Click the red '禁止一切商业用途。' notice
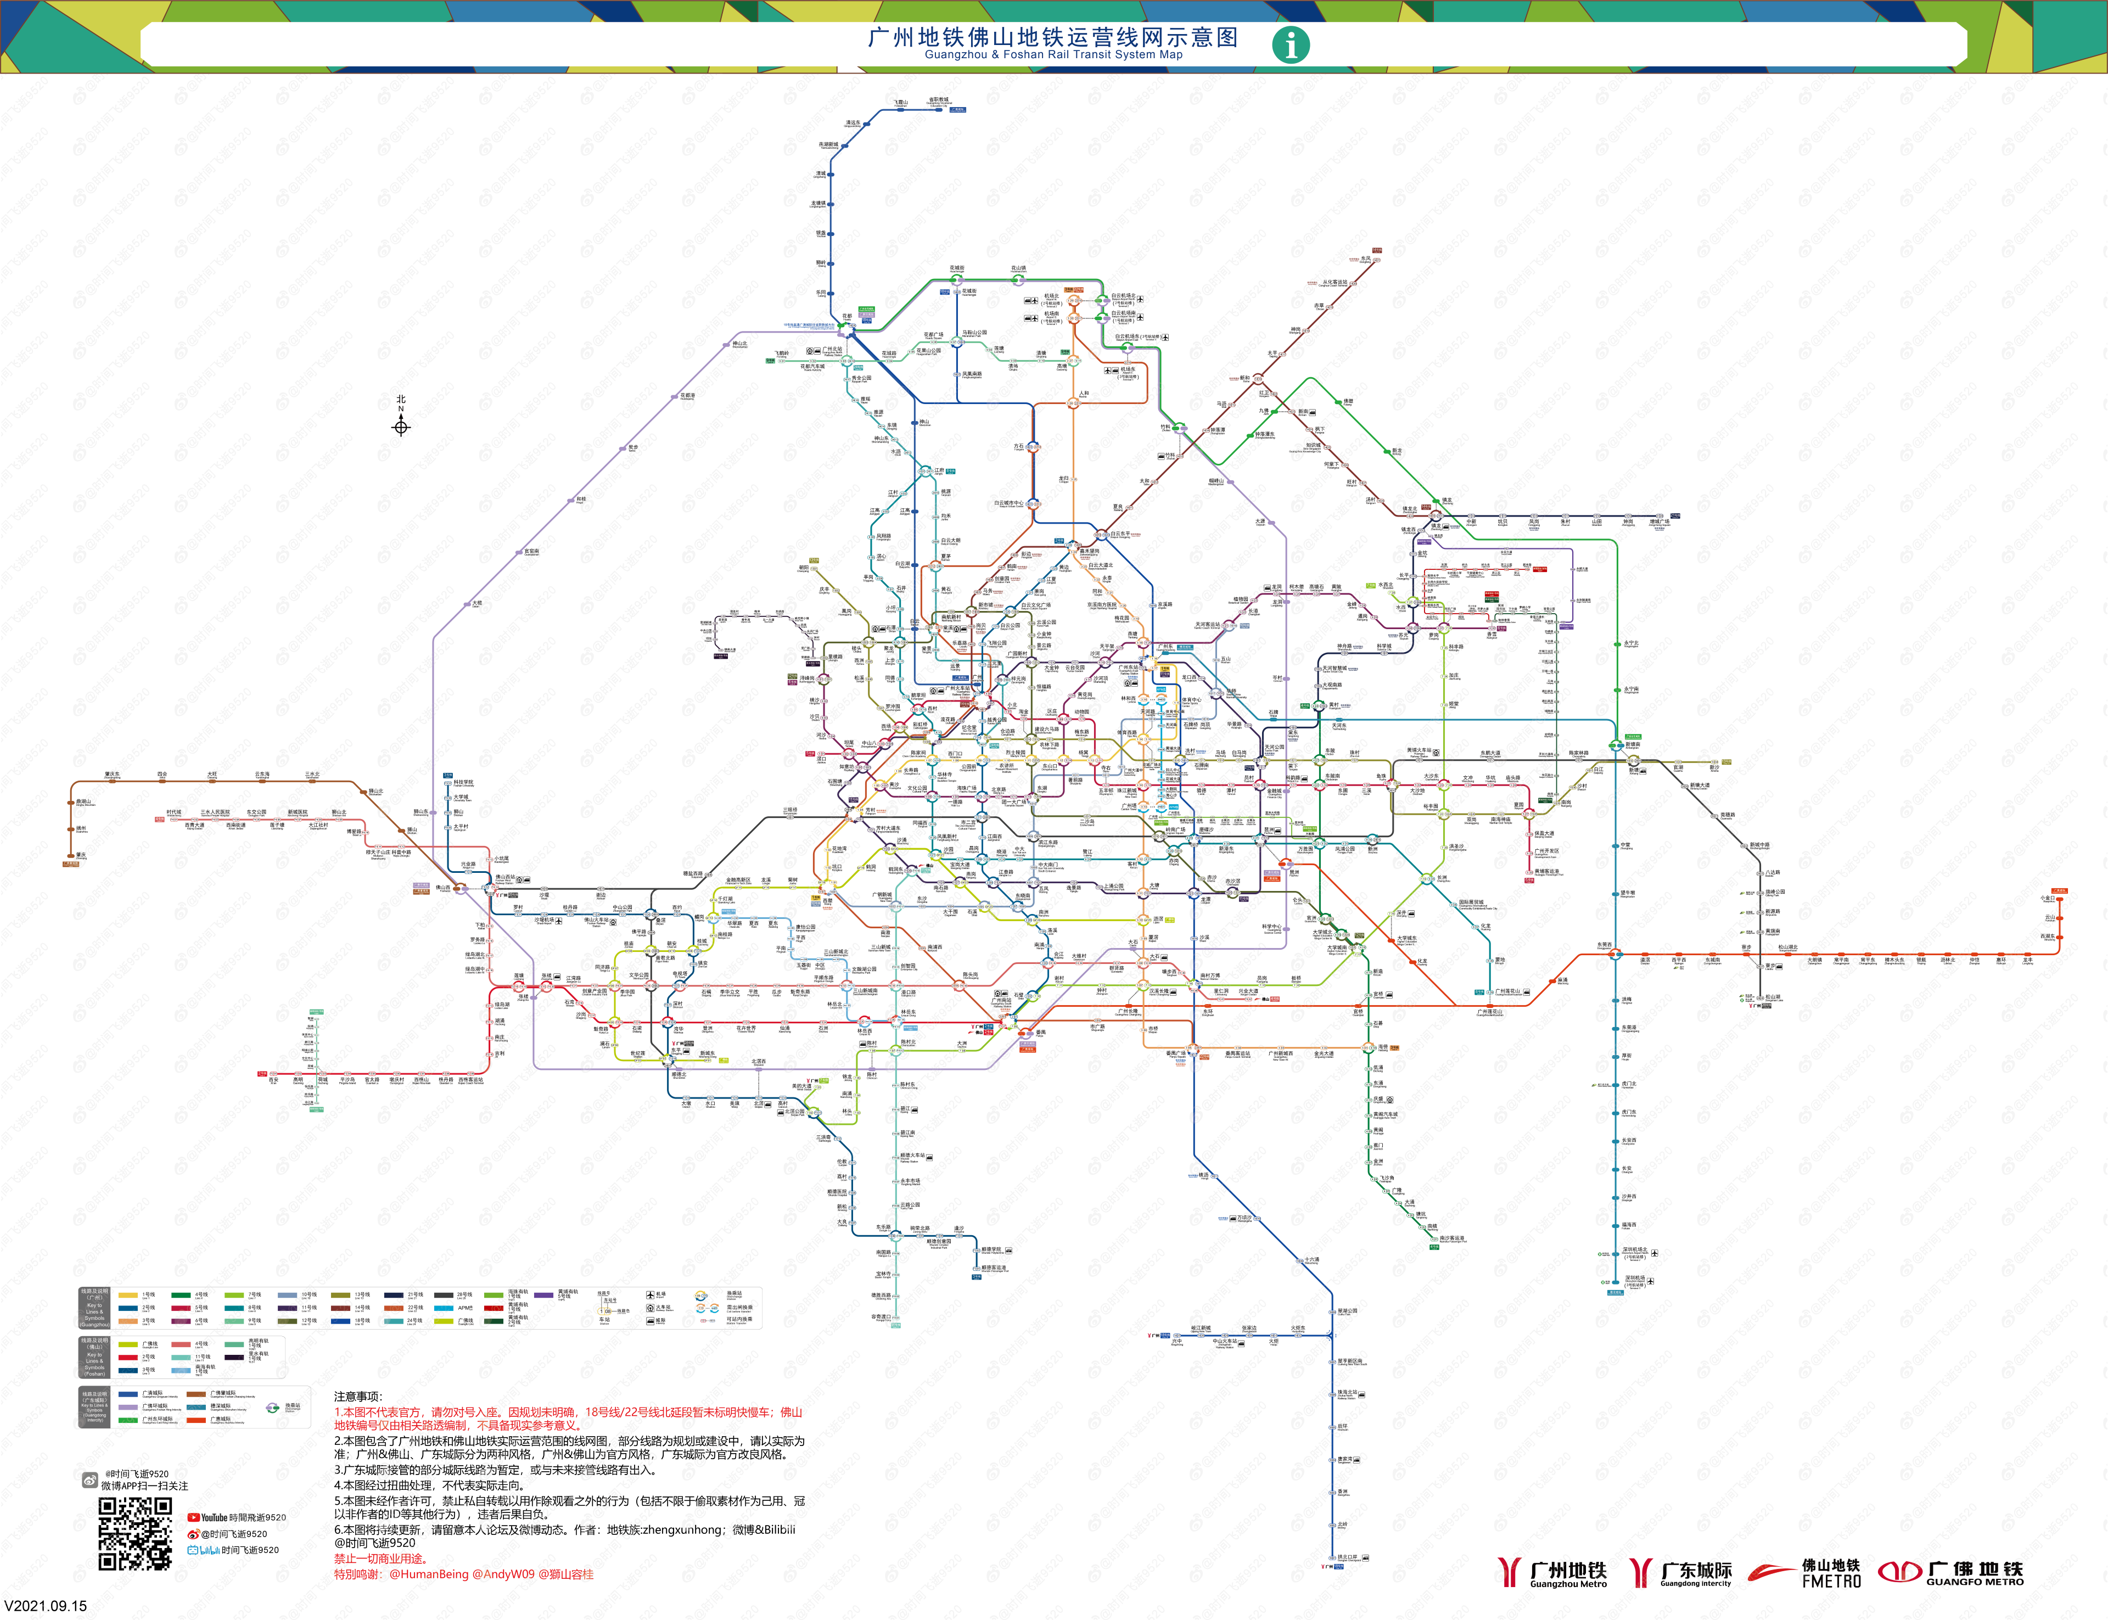2108x1620 pixels. click(381, 1559)
